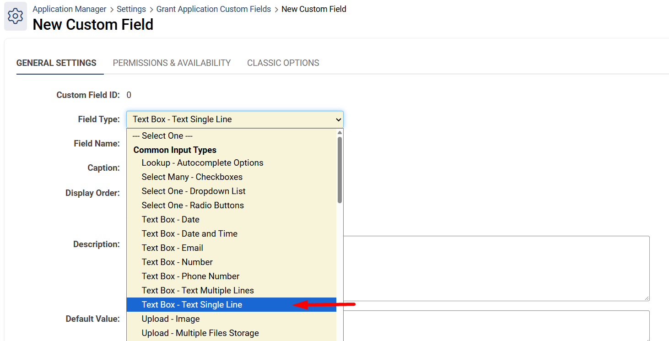Select the Text Box - Email option
Image resolution: width=669 pixels, height=341 pixels.
pos(232,248)
